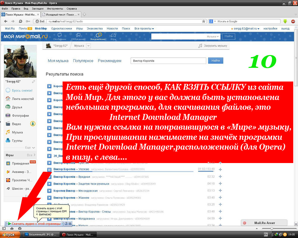The height and width of the screenshot is (238, 298).
Task: Reload the page with the refresh icon
Action: [21, 21]
